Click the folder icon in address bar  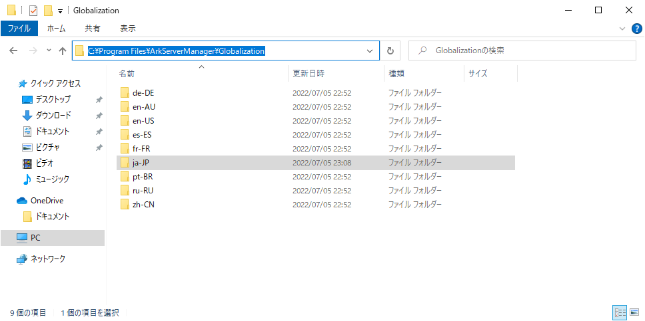pyautogui.click(x=80, y=51)
